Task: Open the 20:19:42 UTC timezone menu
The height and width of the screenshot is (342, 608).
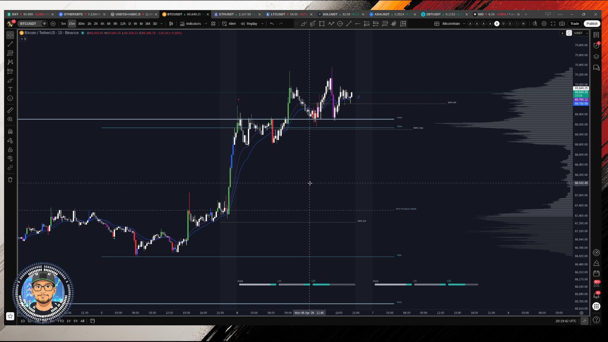Action: coord(566,321)
